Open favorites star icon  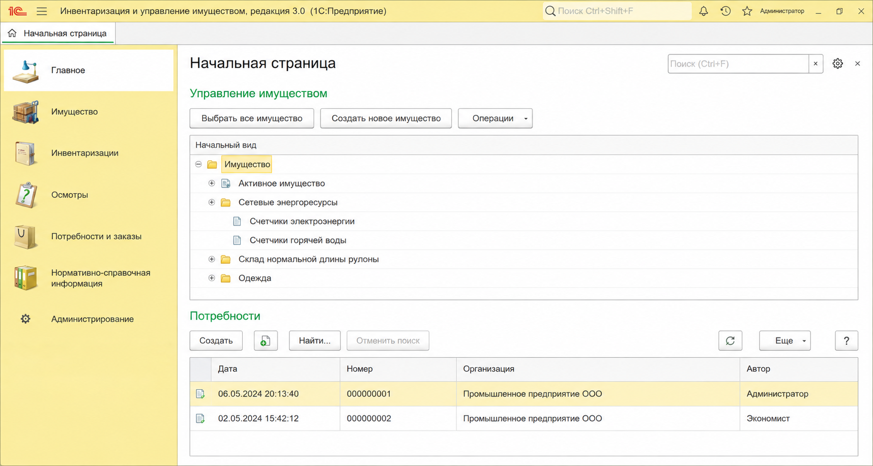click(747, 11)
